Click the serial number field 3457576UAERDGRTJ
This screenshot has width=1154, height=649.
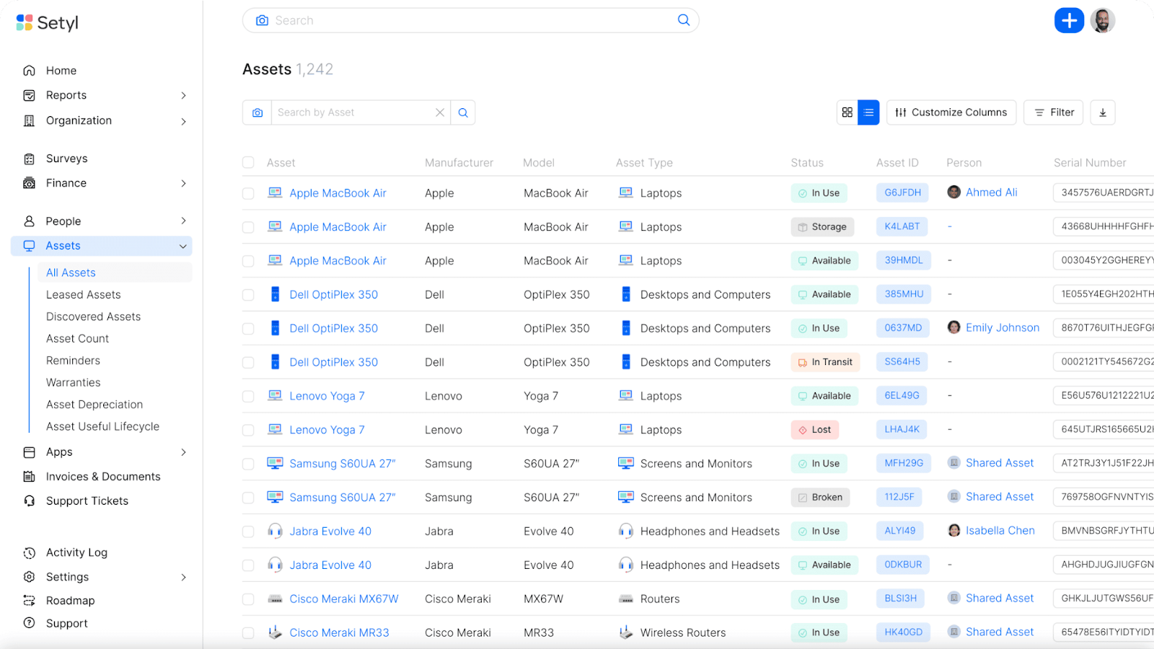pos(1104,193)
